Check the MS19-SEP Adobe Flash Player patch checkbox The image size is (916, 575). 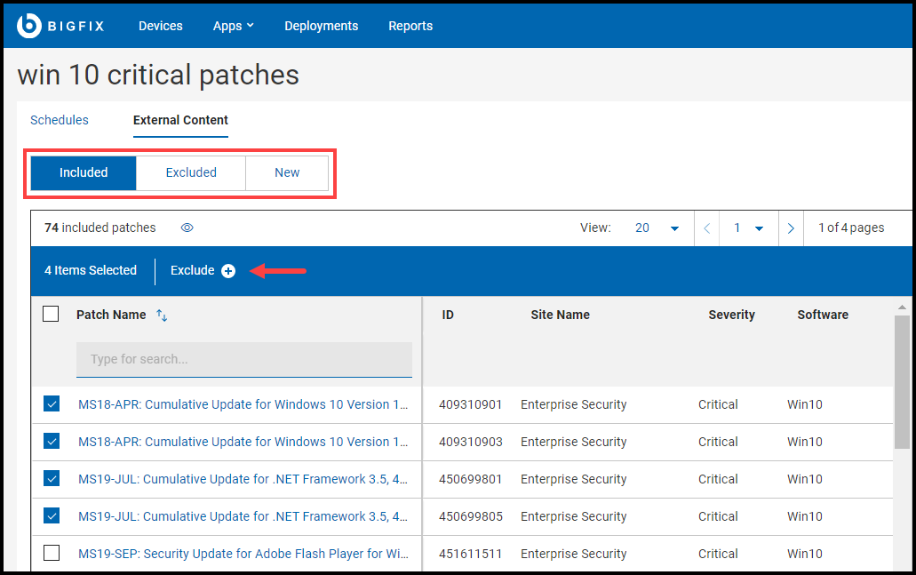click(x=51, y=553)
